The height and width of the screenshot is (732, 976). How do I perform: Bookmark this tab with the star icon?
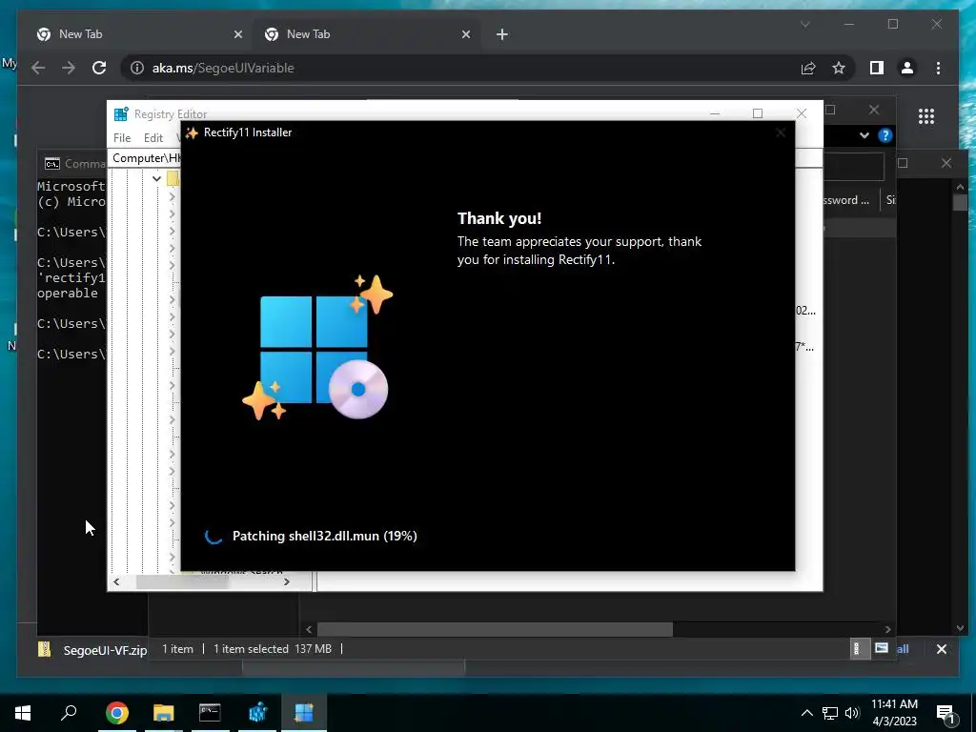click(x=839, y=68)
